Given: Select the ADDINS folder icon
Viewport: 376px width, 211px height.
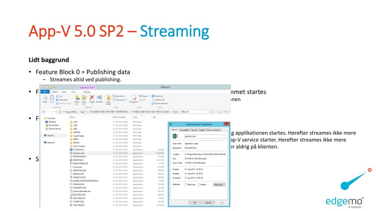Looking at the screenshot, I should (x=71, y=132).
